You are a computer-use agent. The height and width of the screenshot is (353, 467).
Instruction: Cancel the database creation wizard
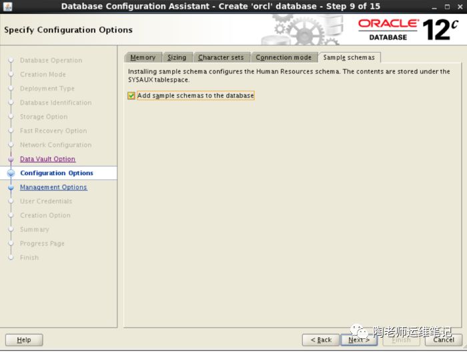click(x=444, y=340)
